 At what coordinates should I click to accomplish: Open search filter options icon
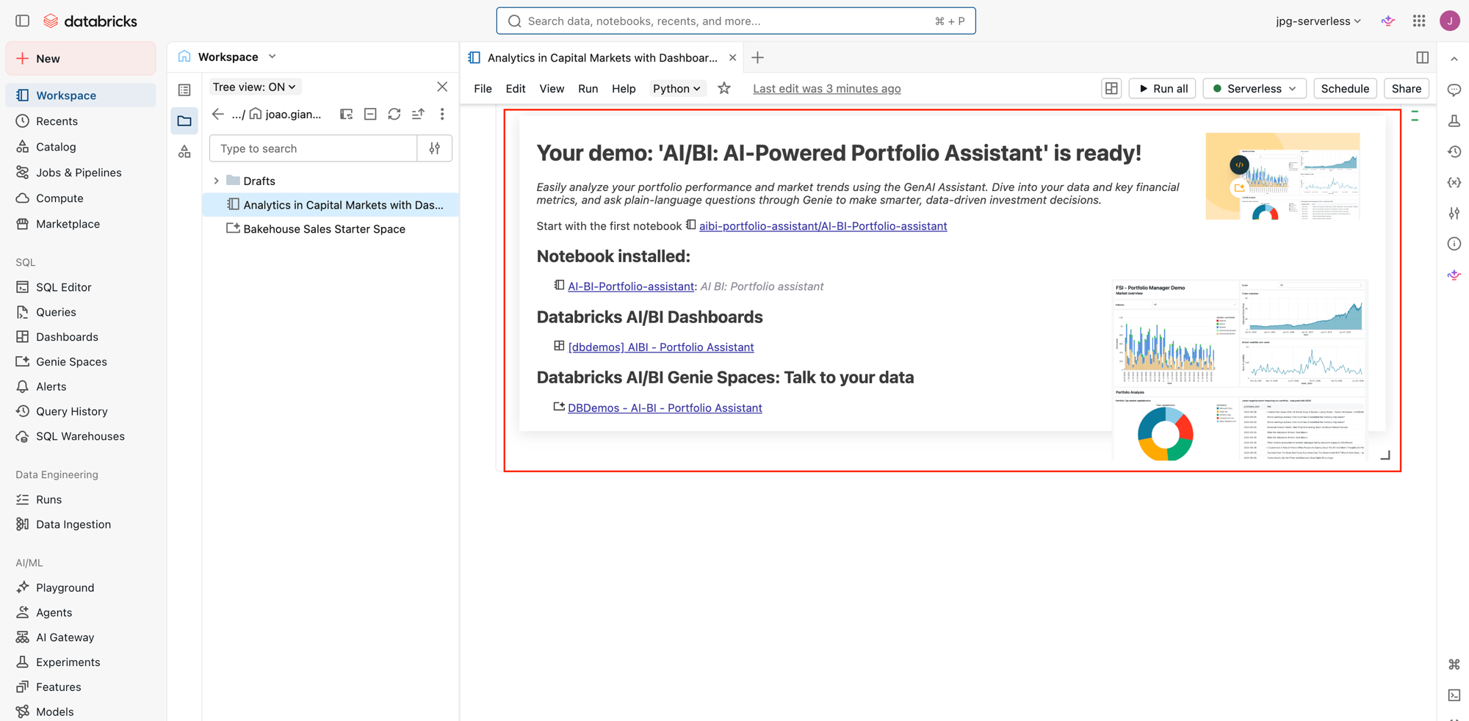(x=435, y=148)
